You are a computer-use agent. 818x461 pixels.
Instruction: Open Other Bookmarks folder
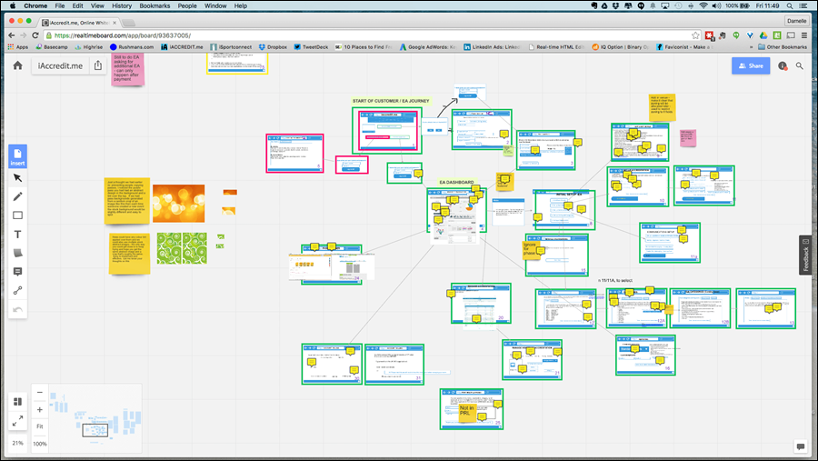tap(783, 47)
